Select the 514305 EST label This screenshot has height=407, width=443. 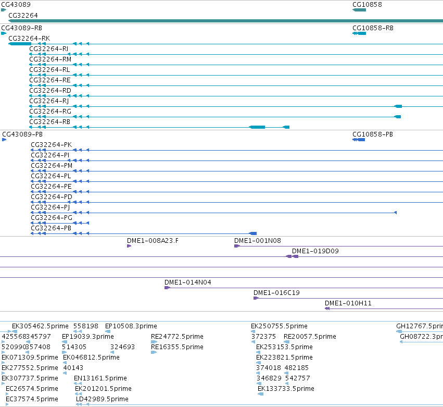pyautogui.click(x=74, y=347)
